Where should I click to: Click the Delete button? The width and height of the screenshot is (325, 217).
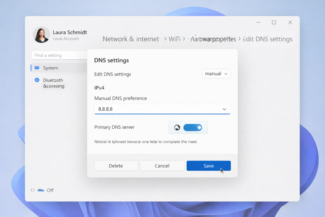pyautogui.click(x=116, y=166)
